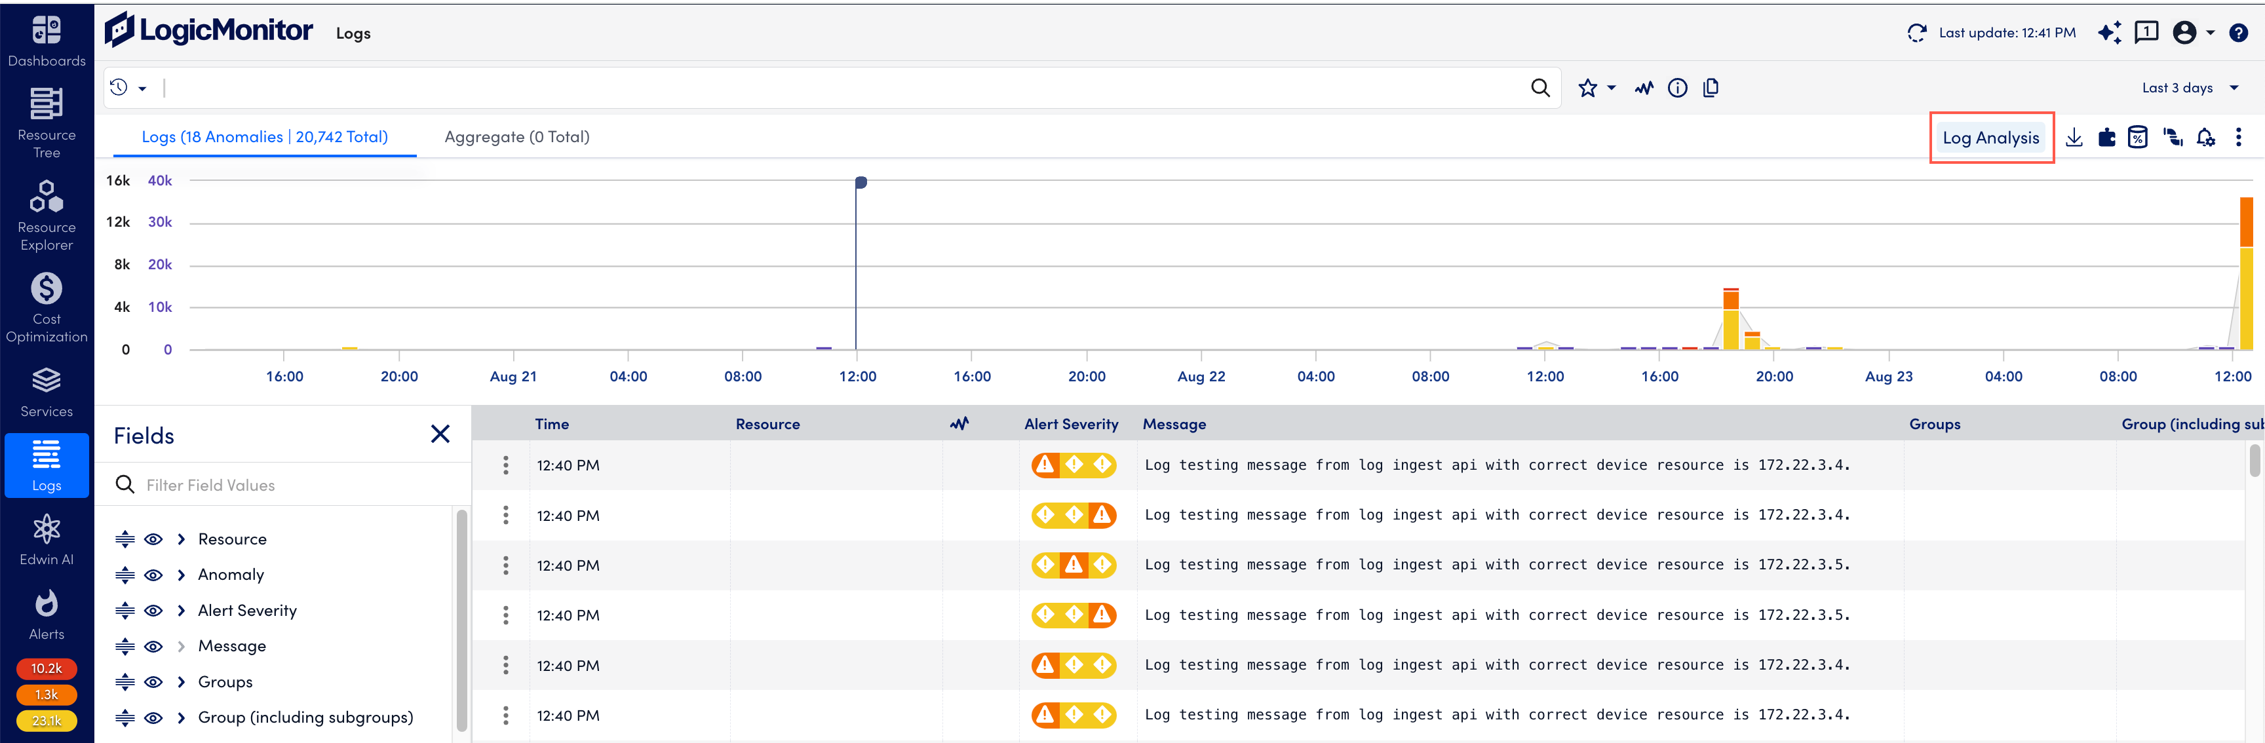Click the Log Analysis button
This screenshot has width=2265, height=743.
coord(1990,138)
